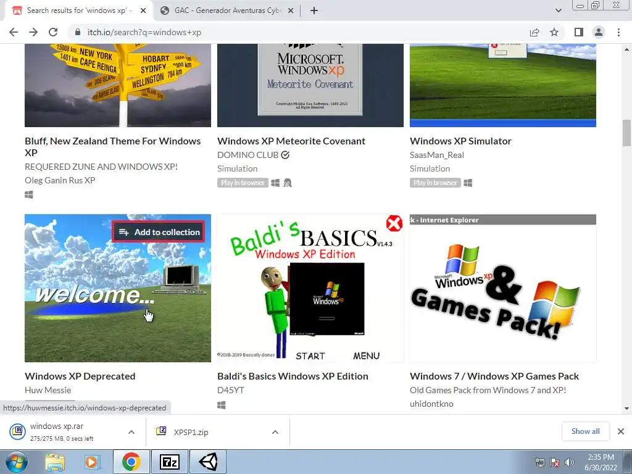
Task: Switch to the 'Search results for windows xp' tab
Action: coord(79,10)
